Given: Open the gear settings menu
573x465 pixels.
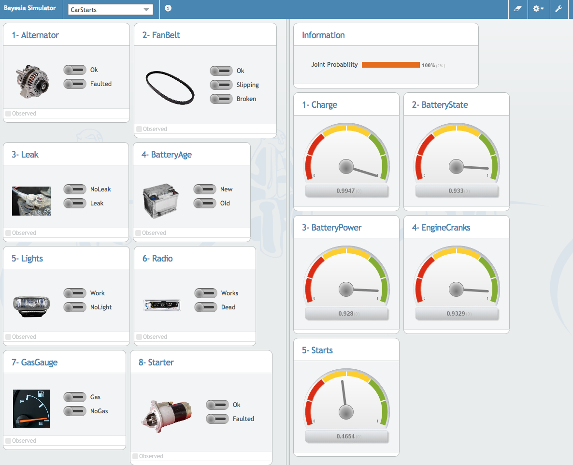Looking at the screenshot, I should coord(538,9).
